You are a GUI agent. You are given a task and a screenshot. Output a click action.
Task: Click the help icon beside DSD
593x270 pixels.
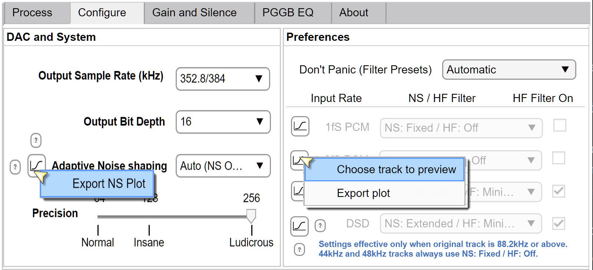coord(320,225)
